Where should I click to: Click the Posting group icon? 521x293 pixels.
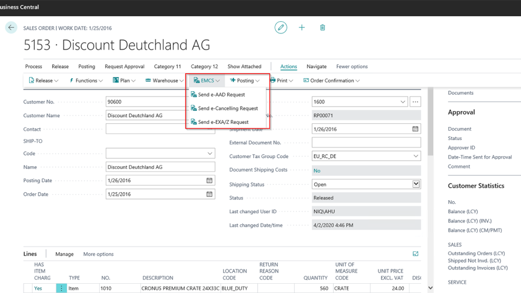pos(233,80)
